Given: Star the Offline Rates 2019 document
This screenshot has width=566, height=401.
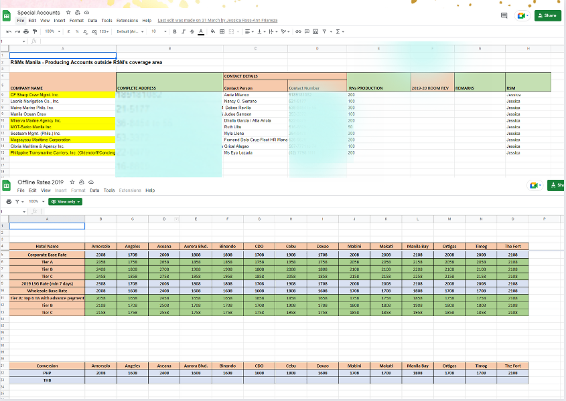Looking at the screenshot, I should click(72, 182).
